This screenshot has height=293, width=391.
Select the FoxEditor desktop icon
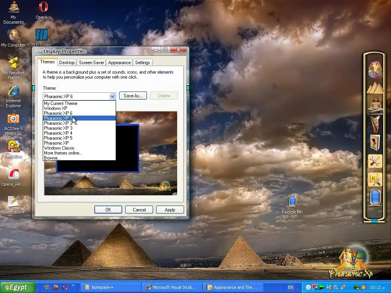click(x=13, y=150)
